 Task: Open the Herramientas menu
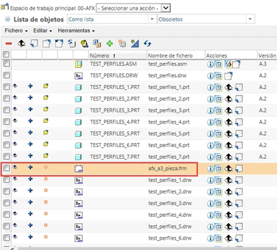tap(76, 30)
